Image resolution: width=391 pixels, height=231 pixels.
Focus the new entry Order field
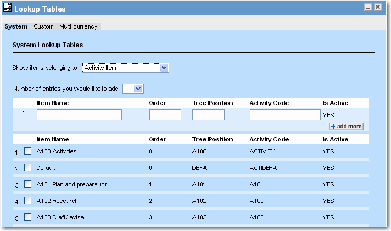(165, 115)
